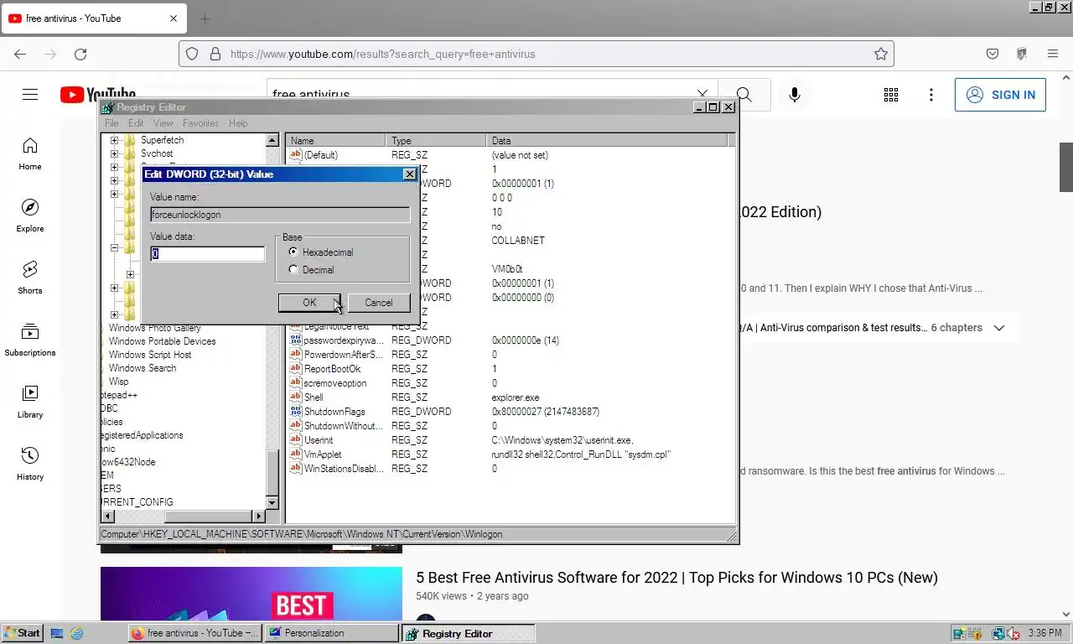The width and height of the screenshot is (1073, 644).
Task: Click the YouTube page vertical scrollbar
Action: coord(1066,168)
